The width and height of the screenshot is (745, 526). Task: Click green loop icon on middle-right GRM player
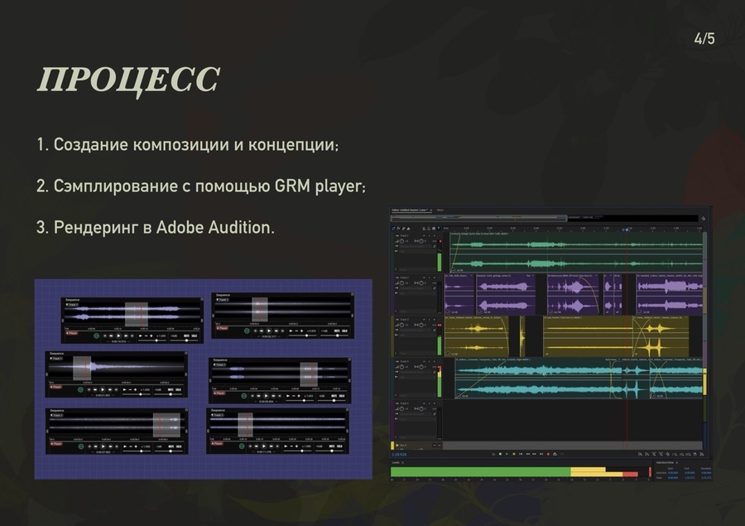point(244,396)
